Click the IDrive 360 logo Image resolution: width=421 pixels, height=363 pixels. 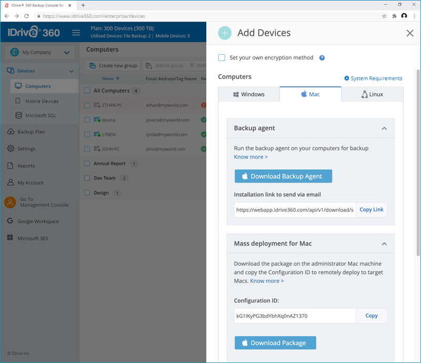point(34,32)
